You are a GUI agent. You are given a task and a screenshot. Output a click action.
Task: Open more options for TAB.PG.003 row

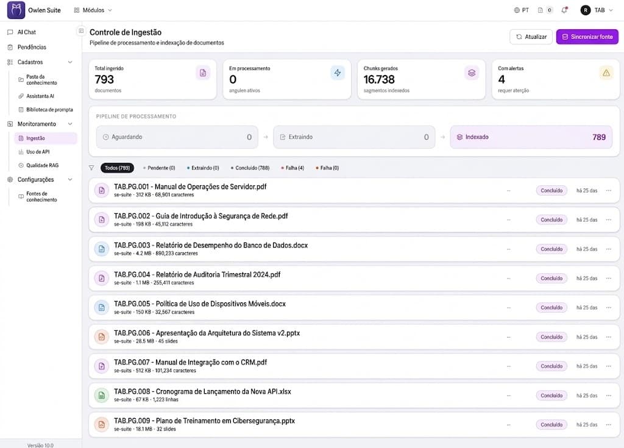(609, 249)
